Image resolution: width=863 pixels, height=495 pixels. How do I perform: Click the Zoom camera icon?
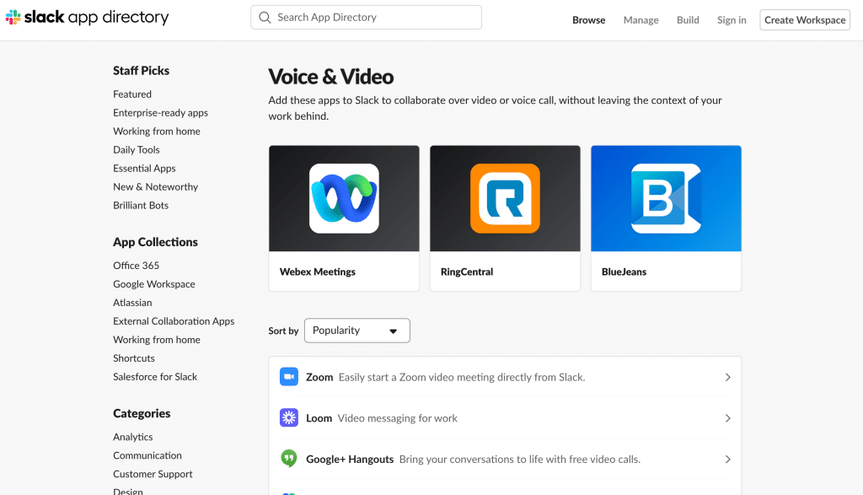pyautogui.click(x=289, y=377)
